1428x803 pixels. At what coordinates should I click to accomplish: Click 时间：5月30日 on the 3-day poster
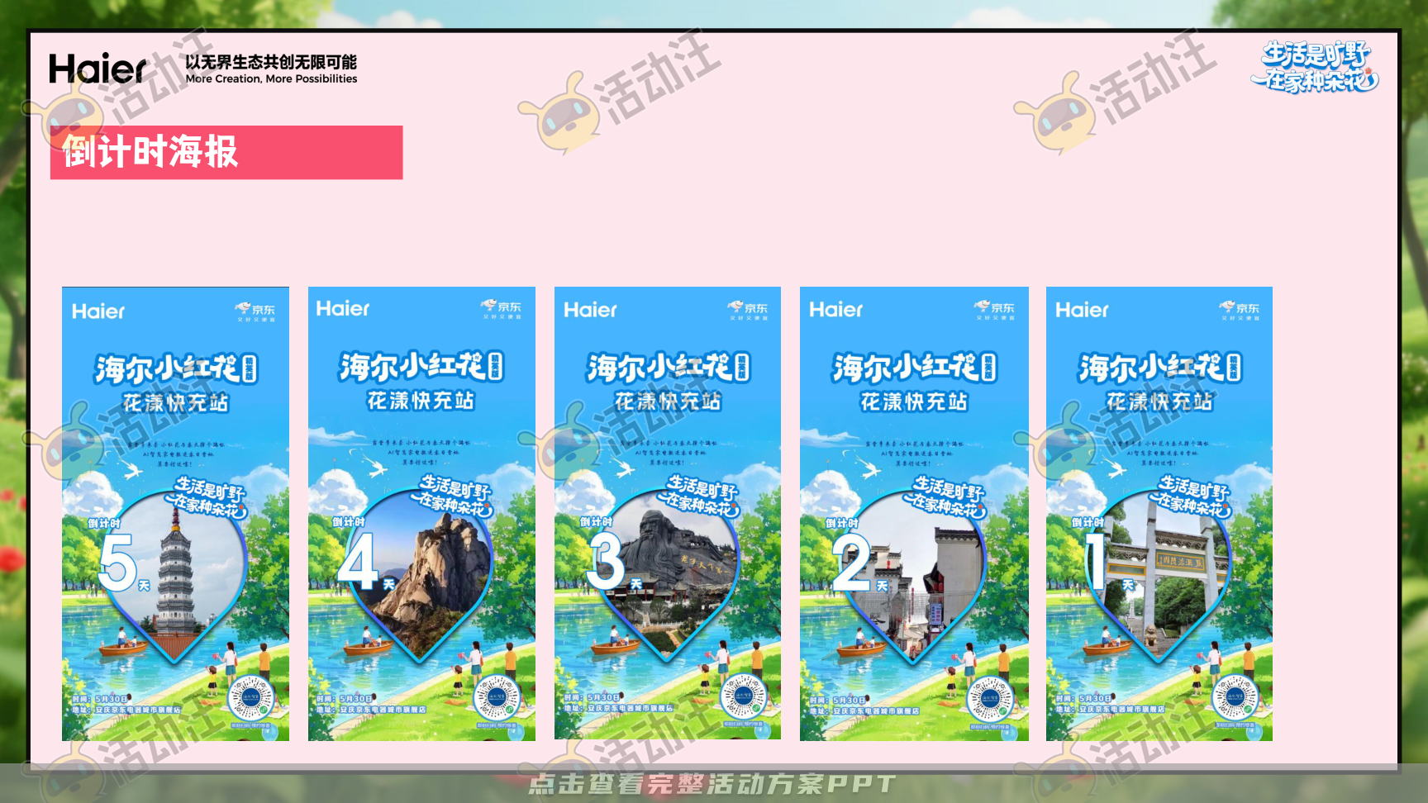pos(593,698)
